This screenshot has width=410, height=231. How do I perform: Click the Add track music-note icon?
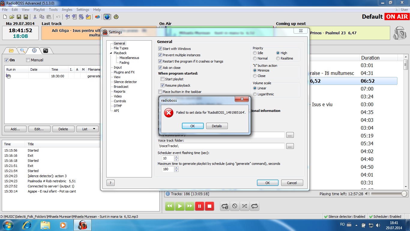tap(68, 17)
